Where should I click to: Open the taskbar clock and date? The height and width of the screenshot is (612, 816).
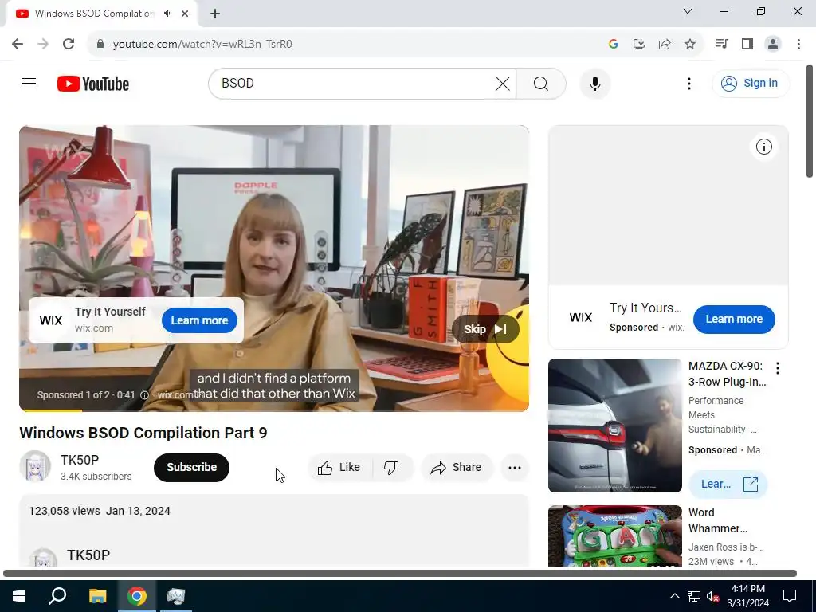[x=747, y=596]
